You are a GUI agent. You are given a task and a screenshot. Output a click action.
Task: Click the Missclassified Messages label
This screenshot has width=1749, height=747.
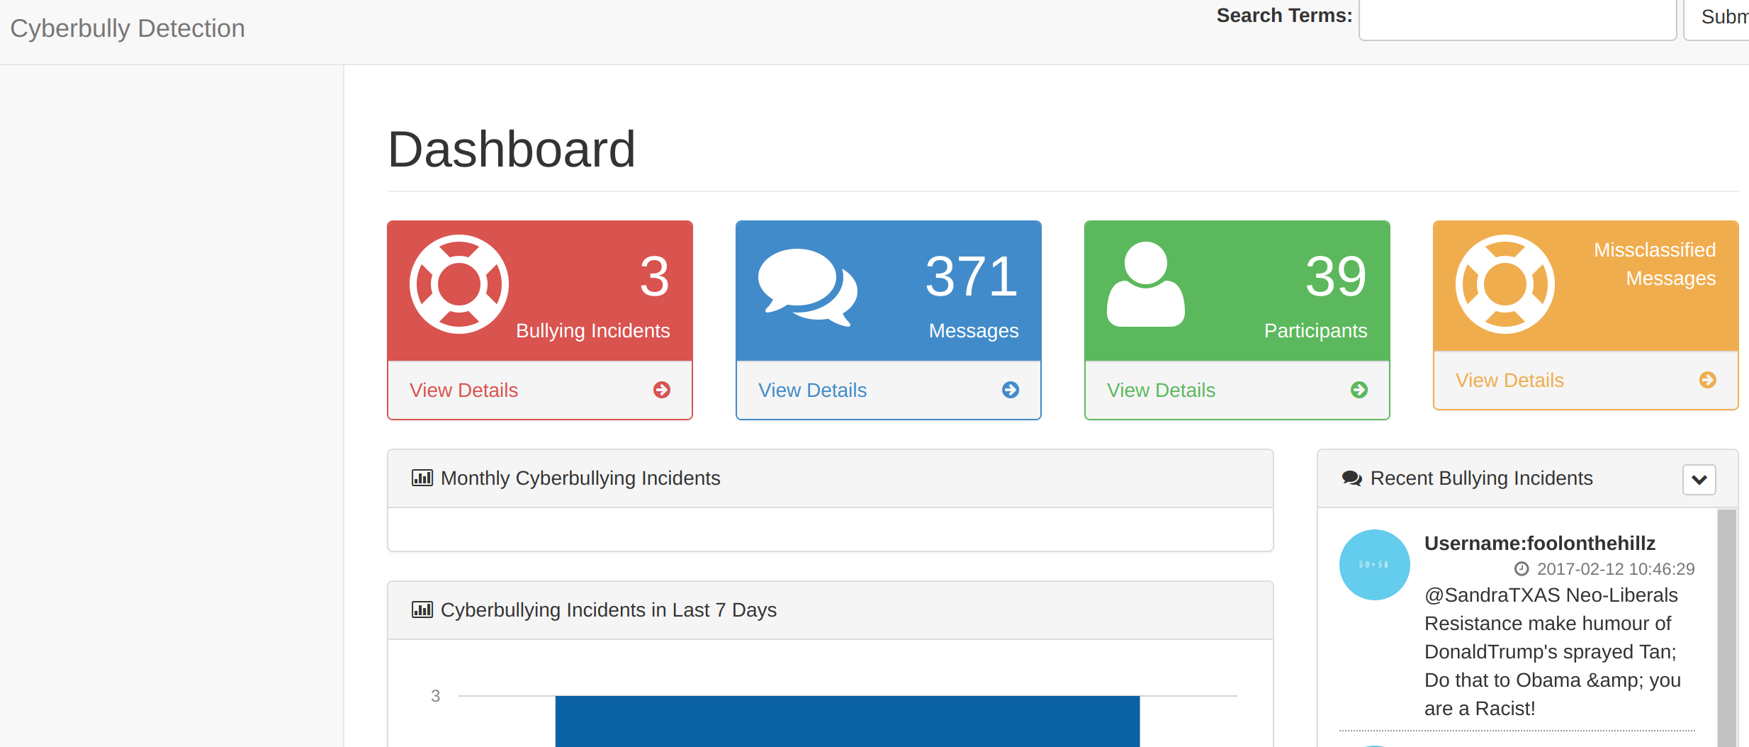tap(1655, 264)
